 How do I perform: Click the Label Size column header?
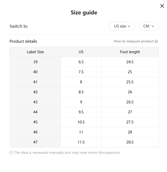pos(35,52)
